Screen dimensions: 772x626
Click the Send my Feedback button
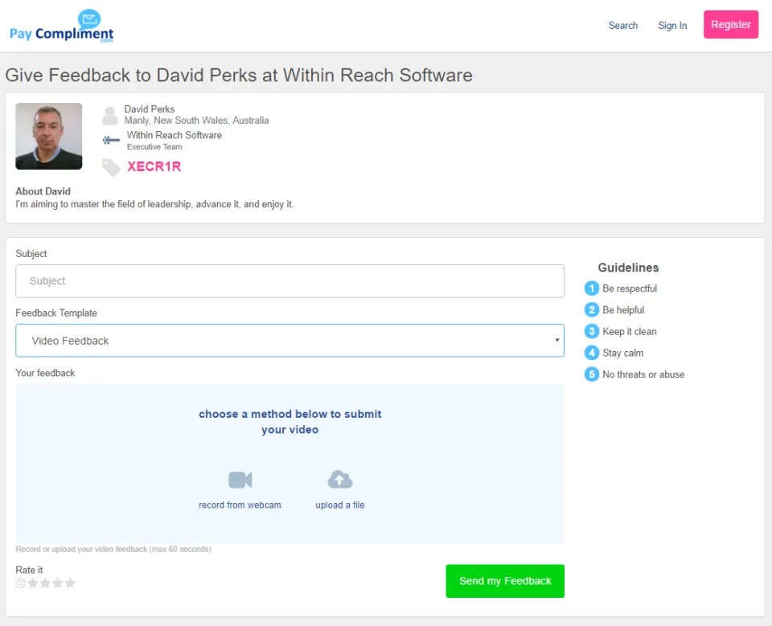505,581
